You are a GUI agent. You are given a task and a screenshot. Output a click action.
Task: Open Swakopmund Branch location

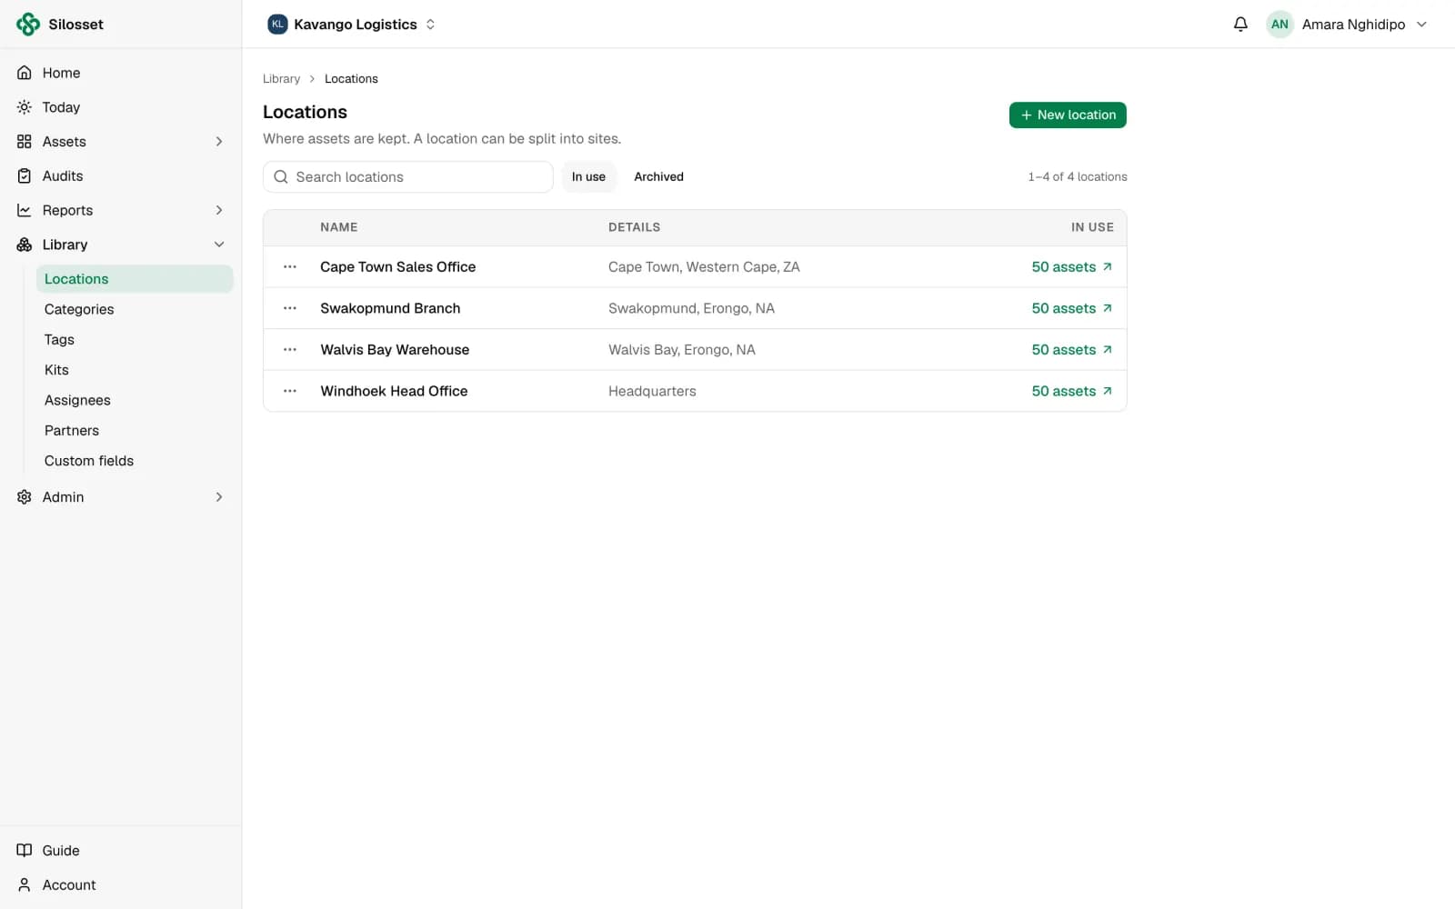pos(390,308)
